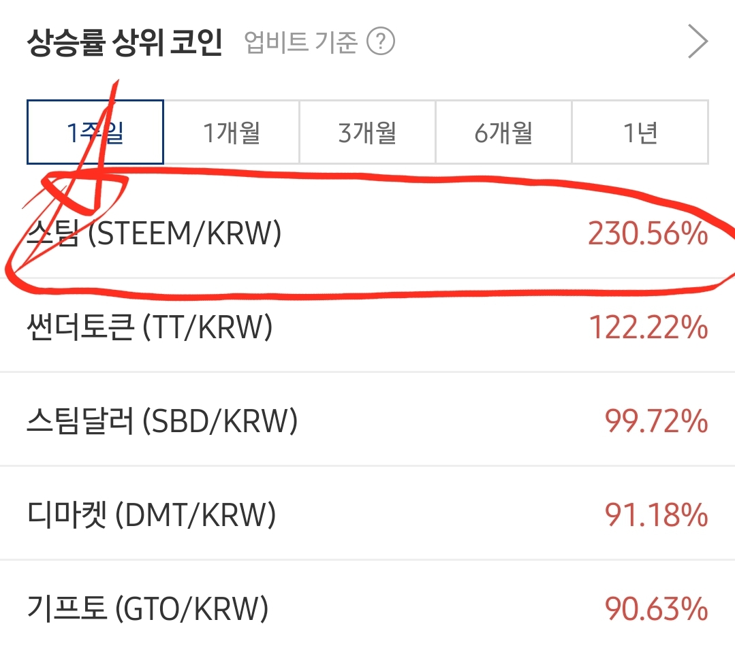The image size is (735, 654).
Task: Open the 기프토 (GTO/KRW) coin row
Action: [368, 607]
